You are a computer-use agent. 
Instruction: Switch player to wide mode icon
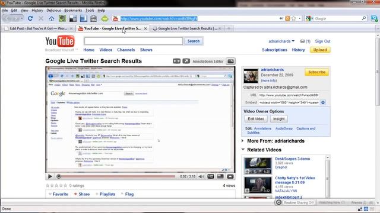[x=220, y=176]
